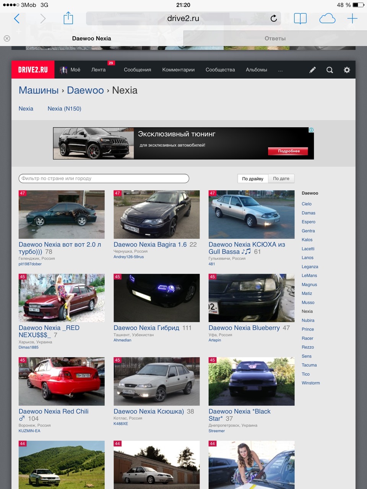Select Winstorm model in sidebar
Image resolution: width=367 pixels, height=489 pixels.
[311, 383]
